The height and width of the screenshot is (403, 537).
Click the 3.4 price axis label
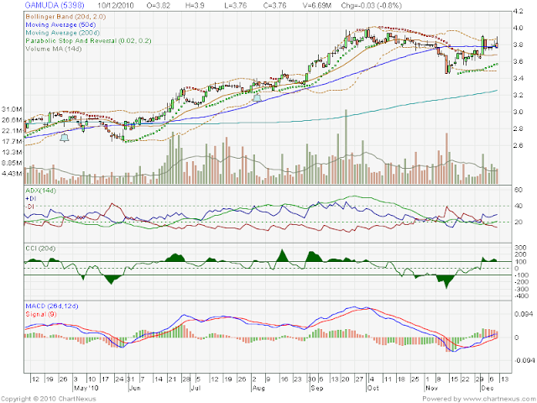click(519, 78)
